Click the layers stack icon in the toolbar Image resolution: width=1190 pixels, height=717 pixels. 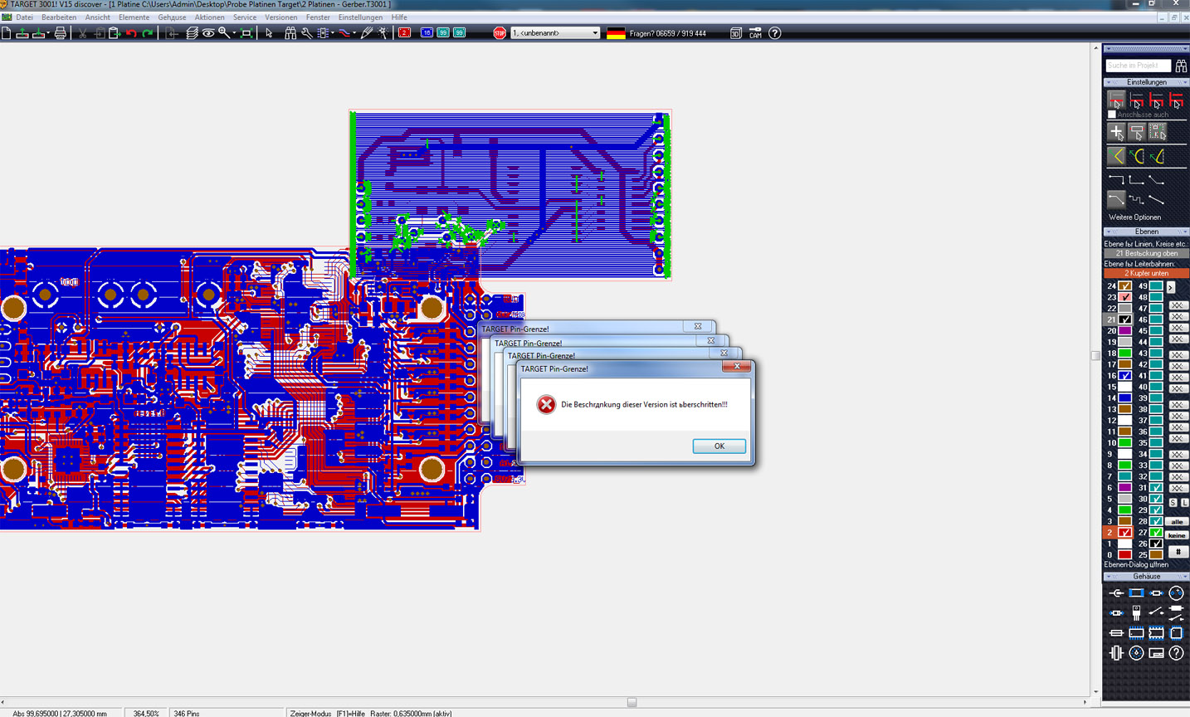192,33
